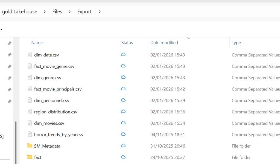Click cloud status icon for SM_Metadata folder

click(123, 146)
